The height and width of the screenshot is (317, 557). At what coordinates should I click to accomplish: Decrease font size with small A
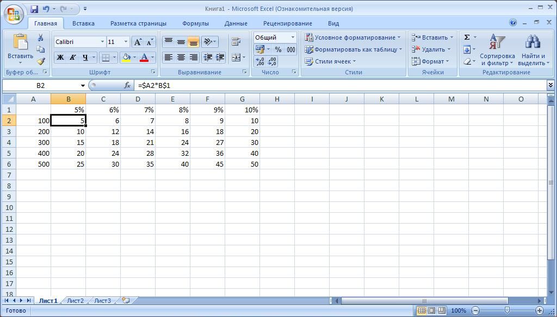[x=150, y=42]
